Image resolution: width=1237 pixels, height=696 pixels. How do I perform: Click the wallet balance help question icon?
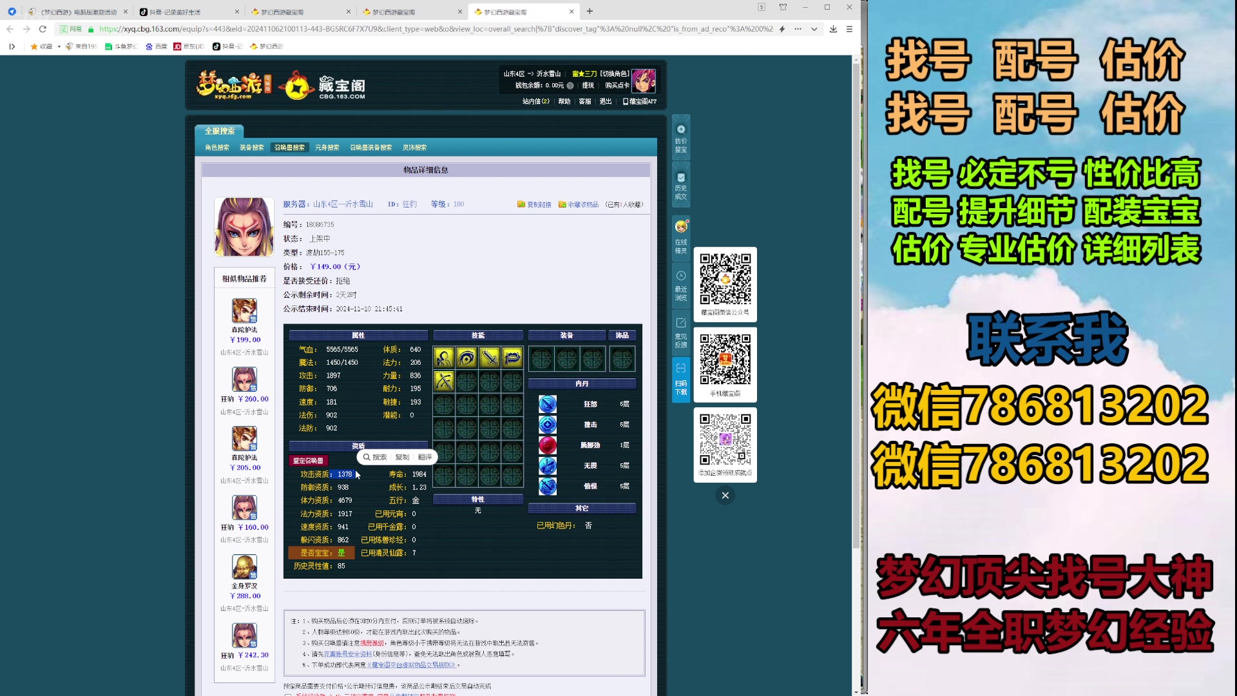pos(570,86)
